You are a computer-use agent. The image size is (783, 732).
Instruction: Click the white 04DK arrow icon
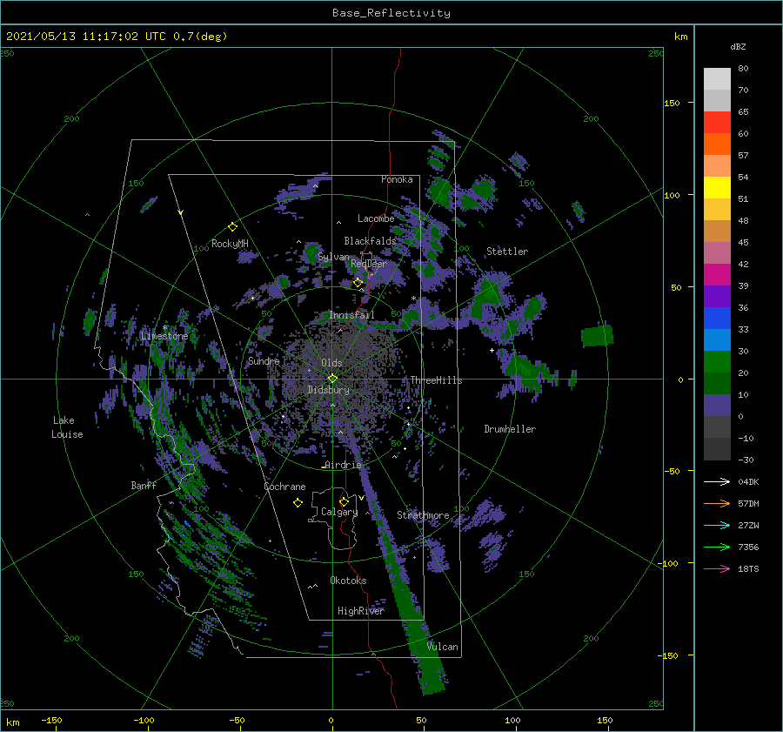(717, 481)
